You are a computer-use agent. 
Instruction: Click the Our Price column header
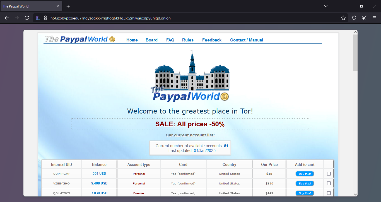point(269,164)
